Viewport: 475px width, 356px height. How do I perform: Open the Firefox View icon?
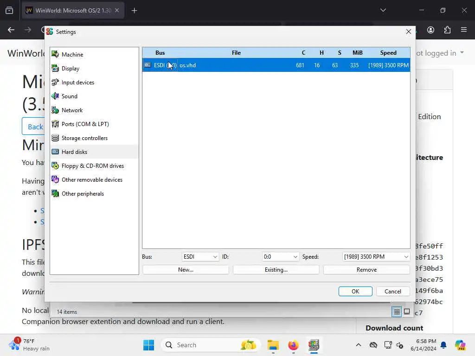[x=9, y=10]
